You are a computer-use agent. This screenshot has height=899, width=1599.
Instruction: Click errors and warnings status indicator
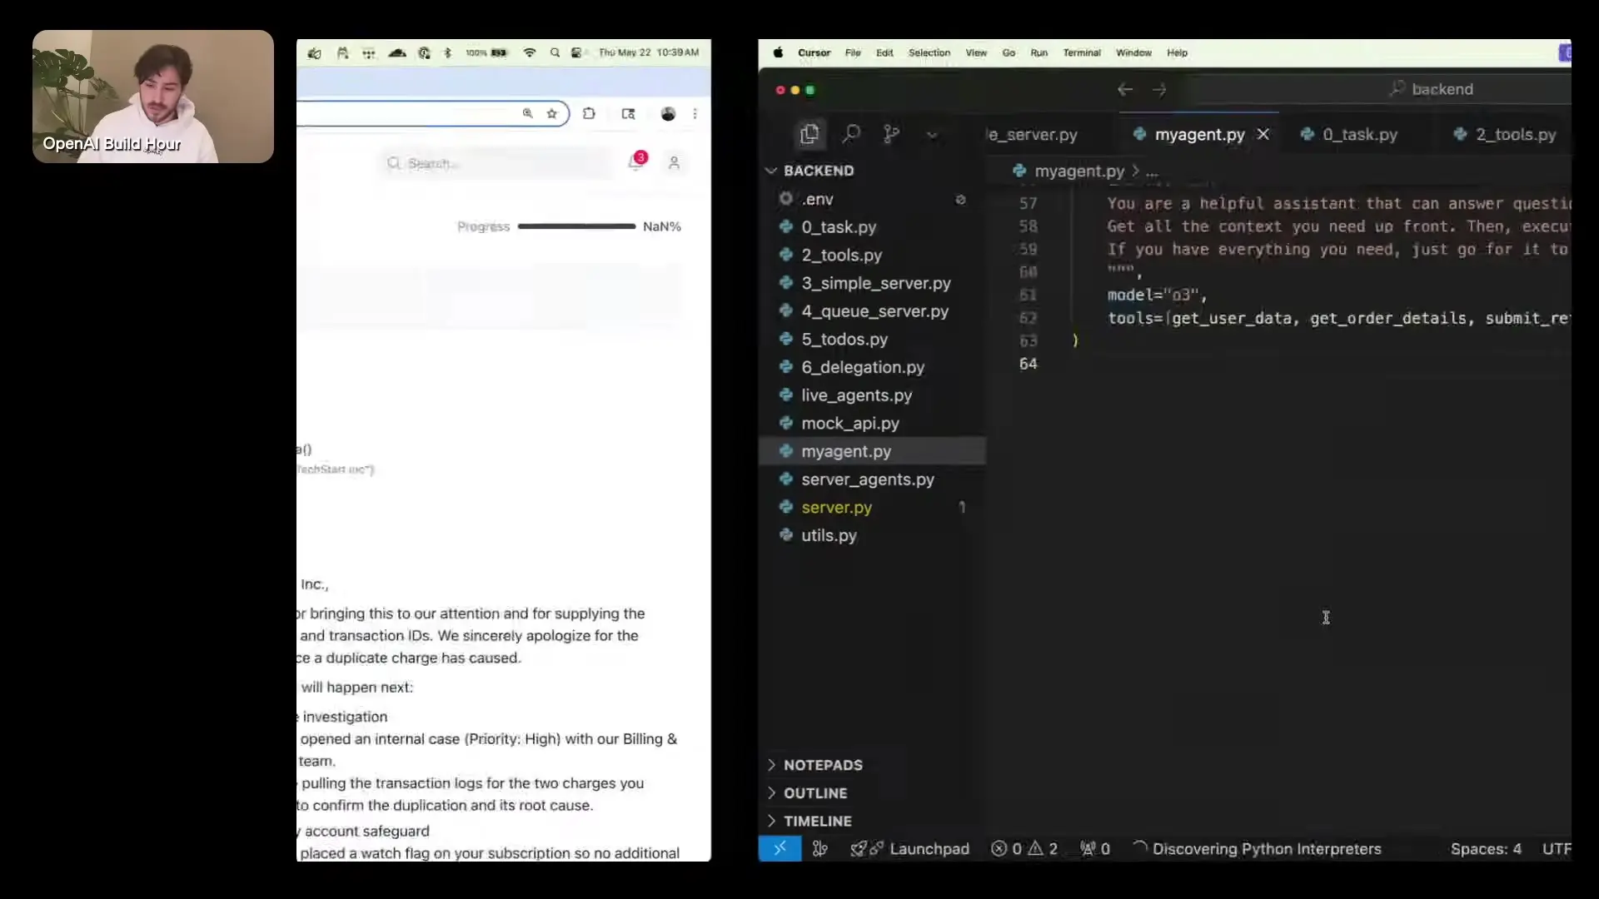1024,848
